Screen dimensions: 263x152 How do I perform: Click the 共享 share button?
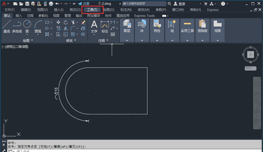click(x=84, y=4)
